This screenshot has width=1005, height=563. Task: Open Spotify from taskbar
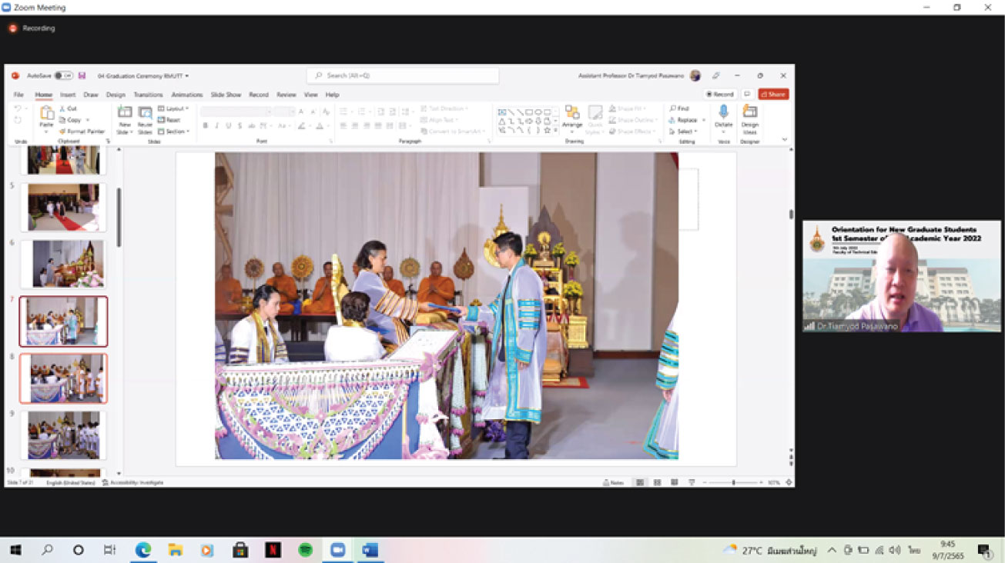click(x=305, y=550)
